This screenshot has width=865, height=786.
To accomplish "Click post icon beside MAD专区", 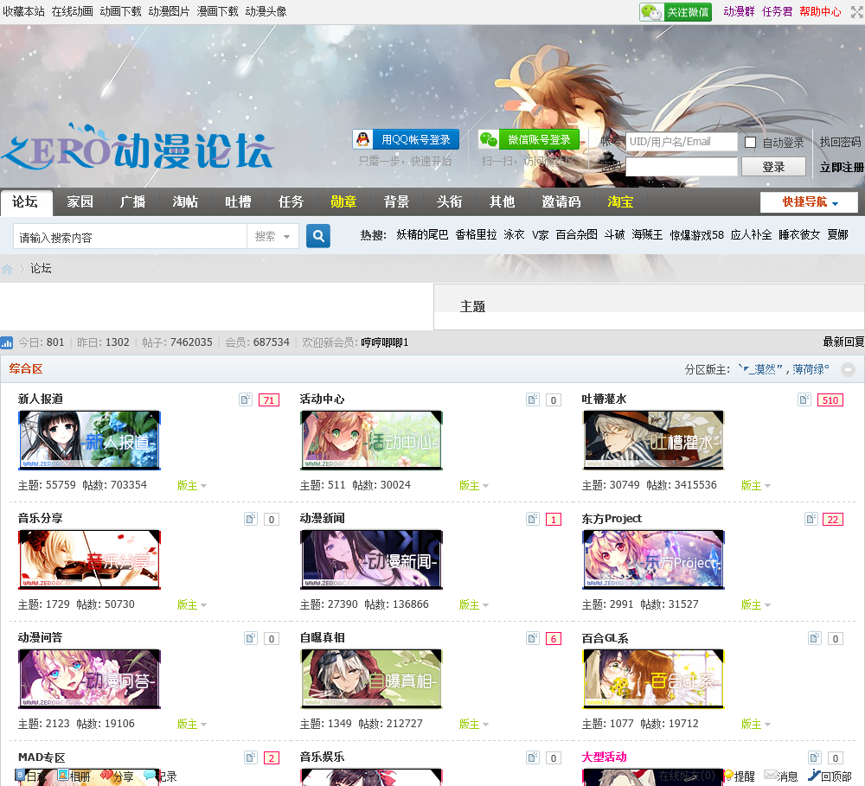I will pos(251,757).
